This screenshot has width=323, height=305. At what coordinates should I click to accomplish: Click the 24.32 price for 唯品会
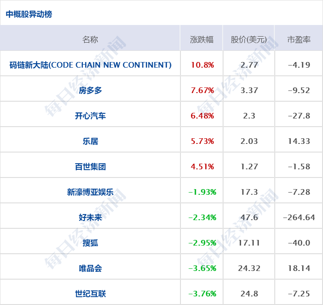249,268
